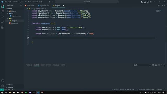Collapse the css folder
Viewport: 167px width, 94px height.
[x=8, y=14]
